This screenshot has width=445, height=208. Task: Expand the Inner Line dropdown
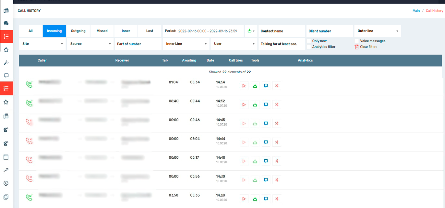click(x=186, y=43)
